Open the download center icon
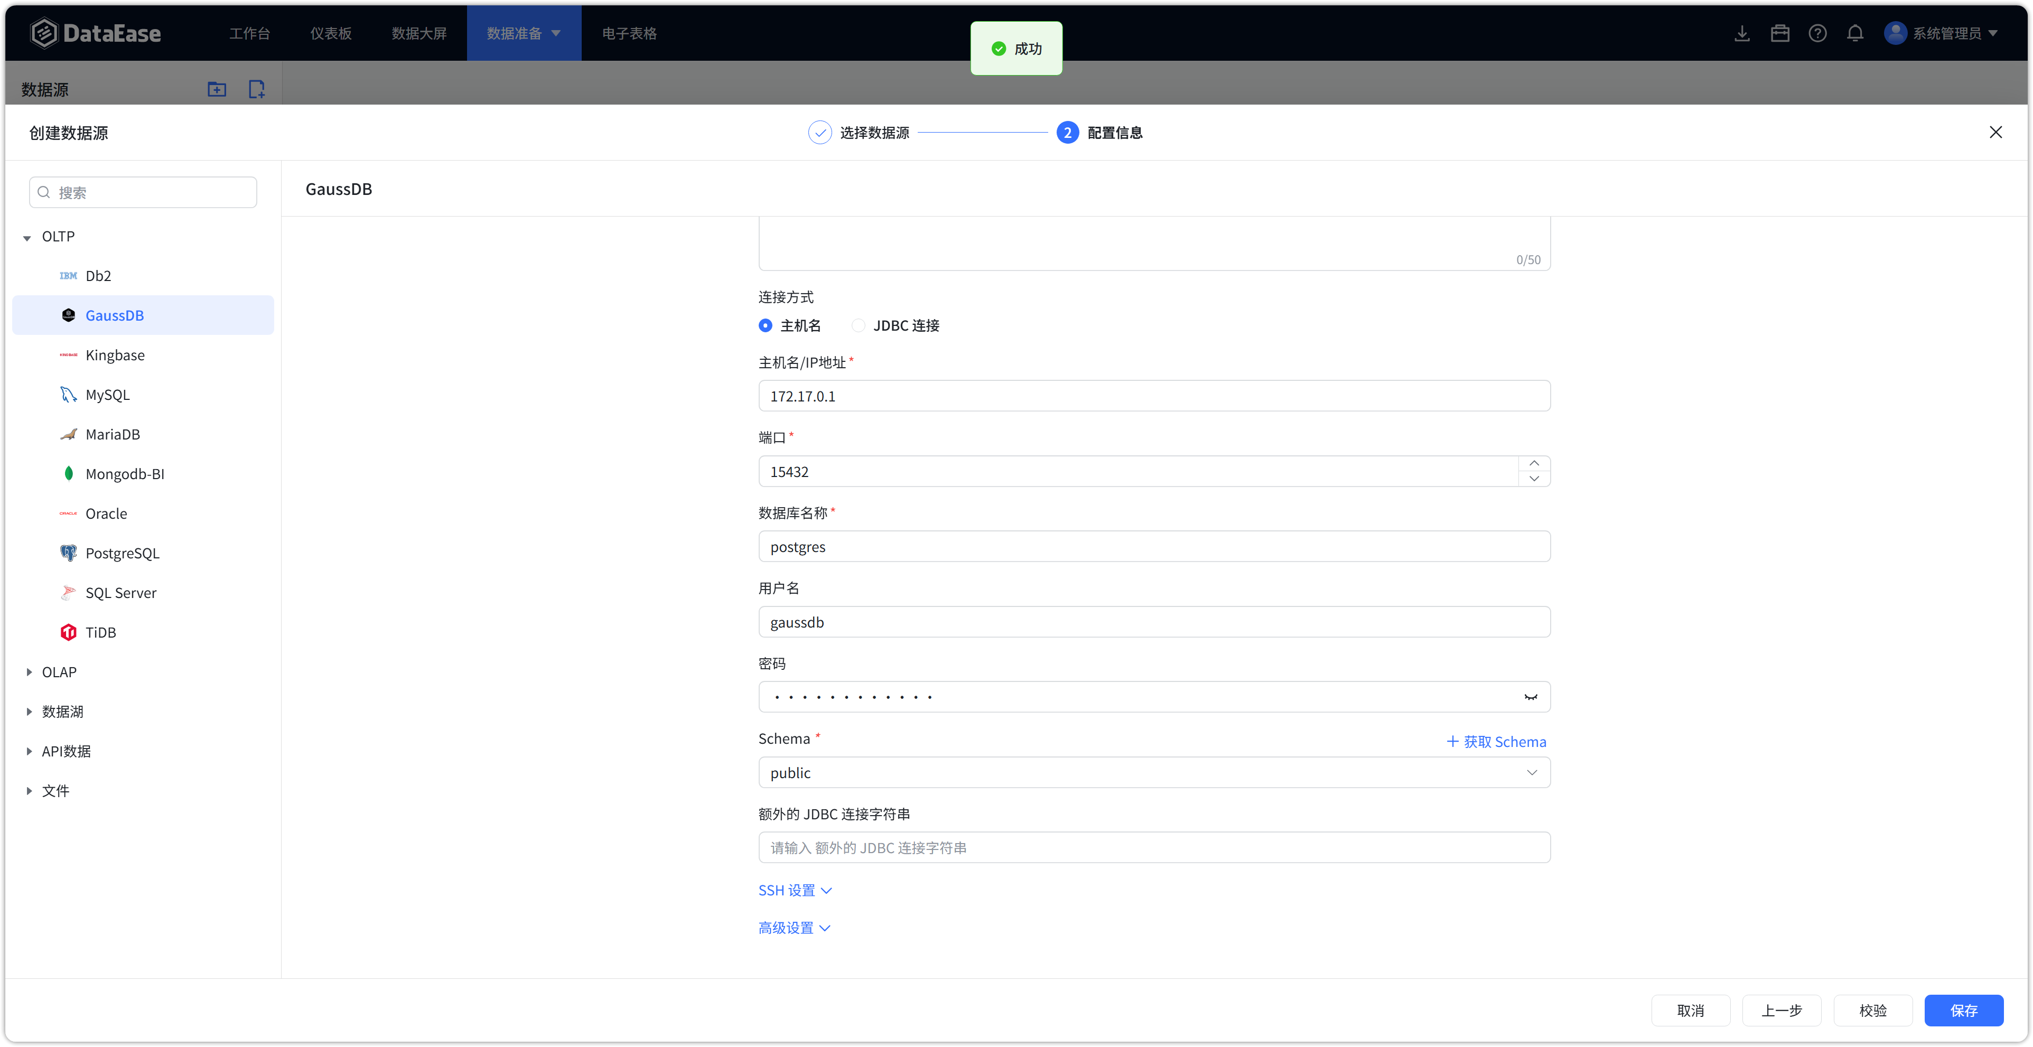The image size is (2033, 1047). (1742, 33)
